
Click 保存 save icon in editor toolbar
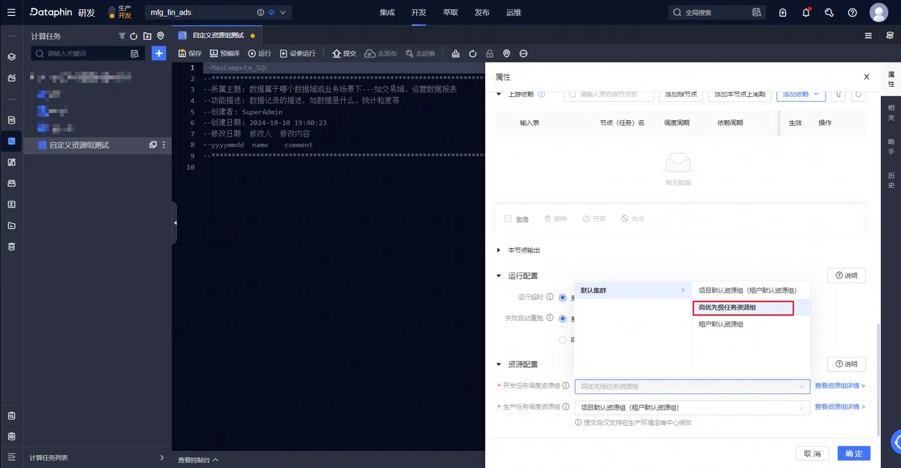[x=190, y=53]
